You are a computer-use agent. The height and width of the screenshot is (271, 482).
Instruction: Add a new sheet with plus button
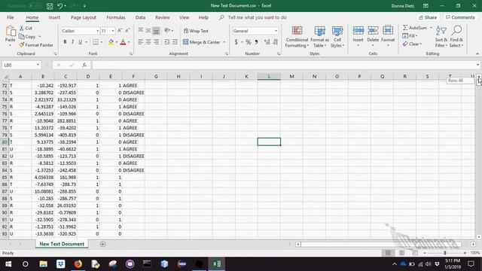[102, 244]
